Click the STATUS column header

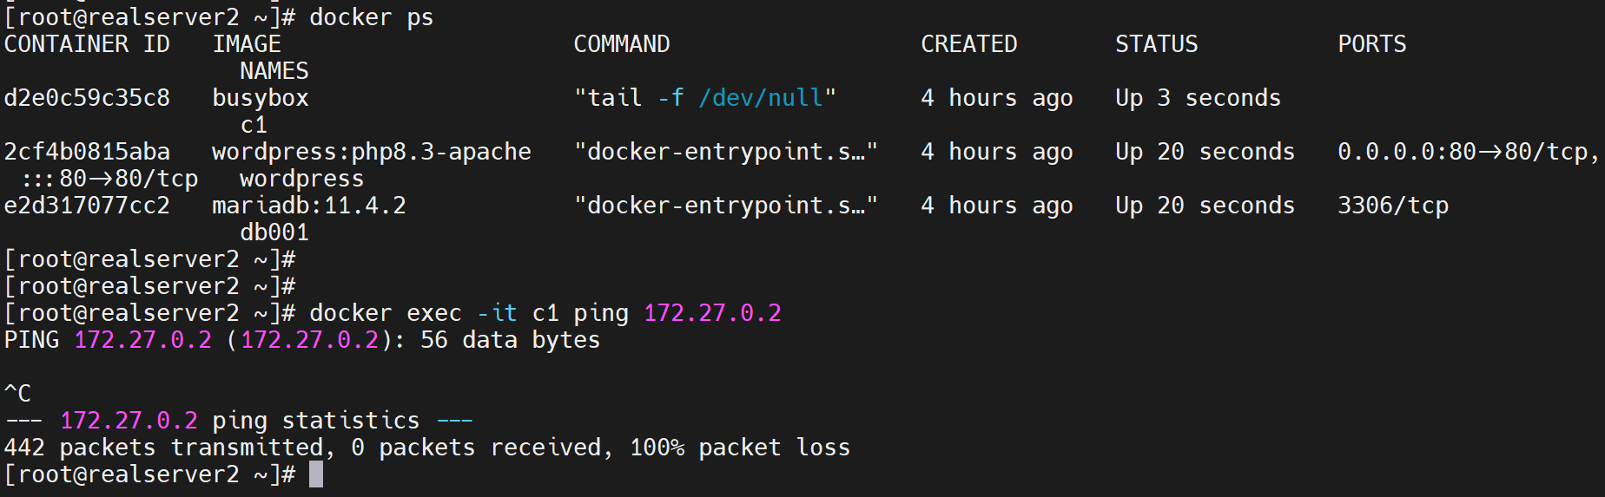tap(1156, 44)
